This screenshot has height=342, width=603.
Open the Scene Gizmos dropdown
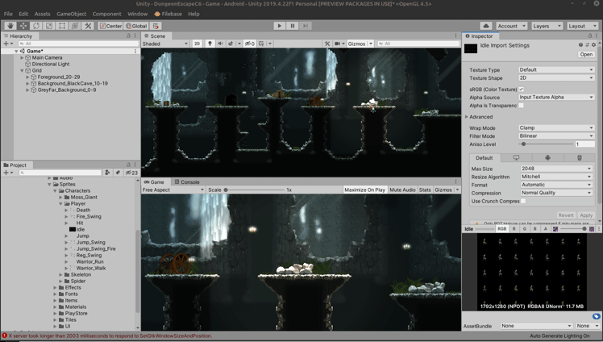pyautogui.click(x=360, y=44)
